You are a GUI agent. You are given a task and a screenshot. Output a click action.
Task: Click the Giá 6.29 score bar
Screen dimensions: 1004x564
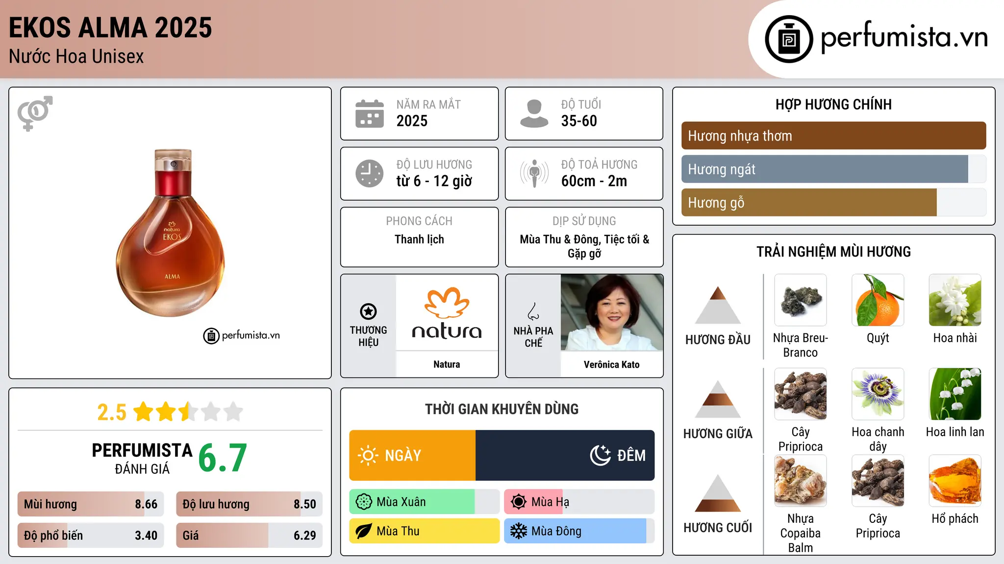coord(249,535)
